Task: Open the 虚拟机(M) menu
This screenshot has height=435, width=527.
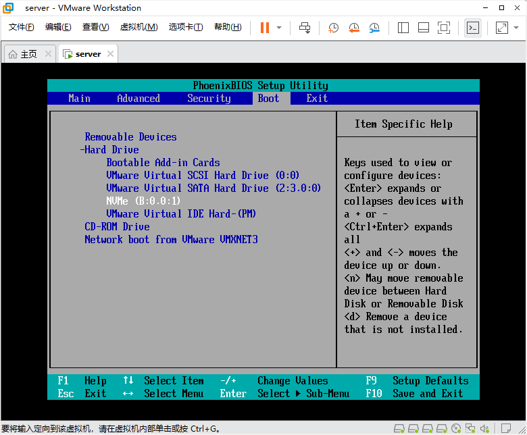Action: [139, 27]
